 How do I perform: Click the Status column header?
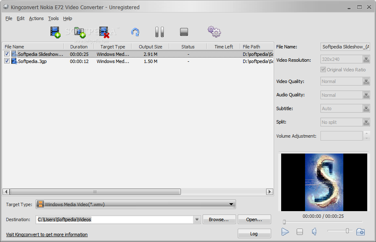pos(188,47)
